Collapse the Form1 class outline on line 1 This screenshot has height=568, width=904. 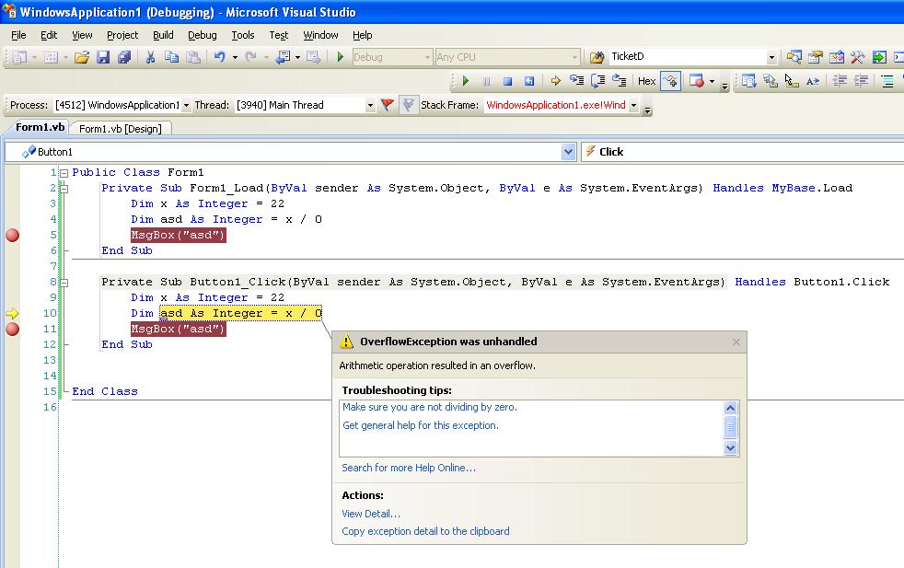64,173
